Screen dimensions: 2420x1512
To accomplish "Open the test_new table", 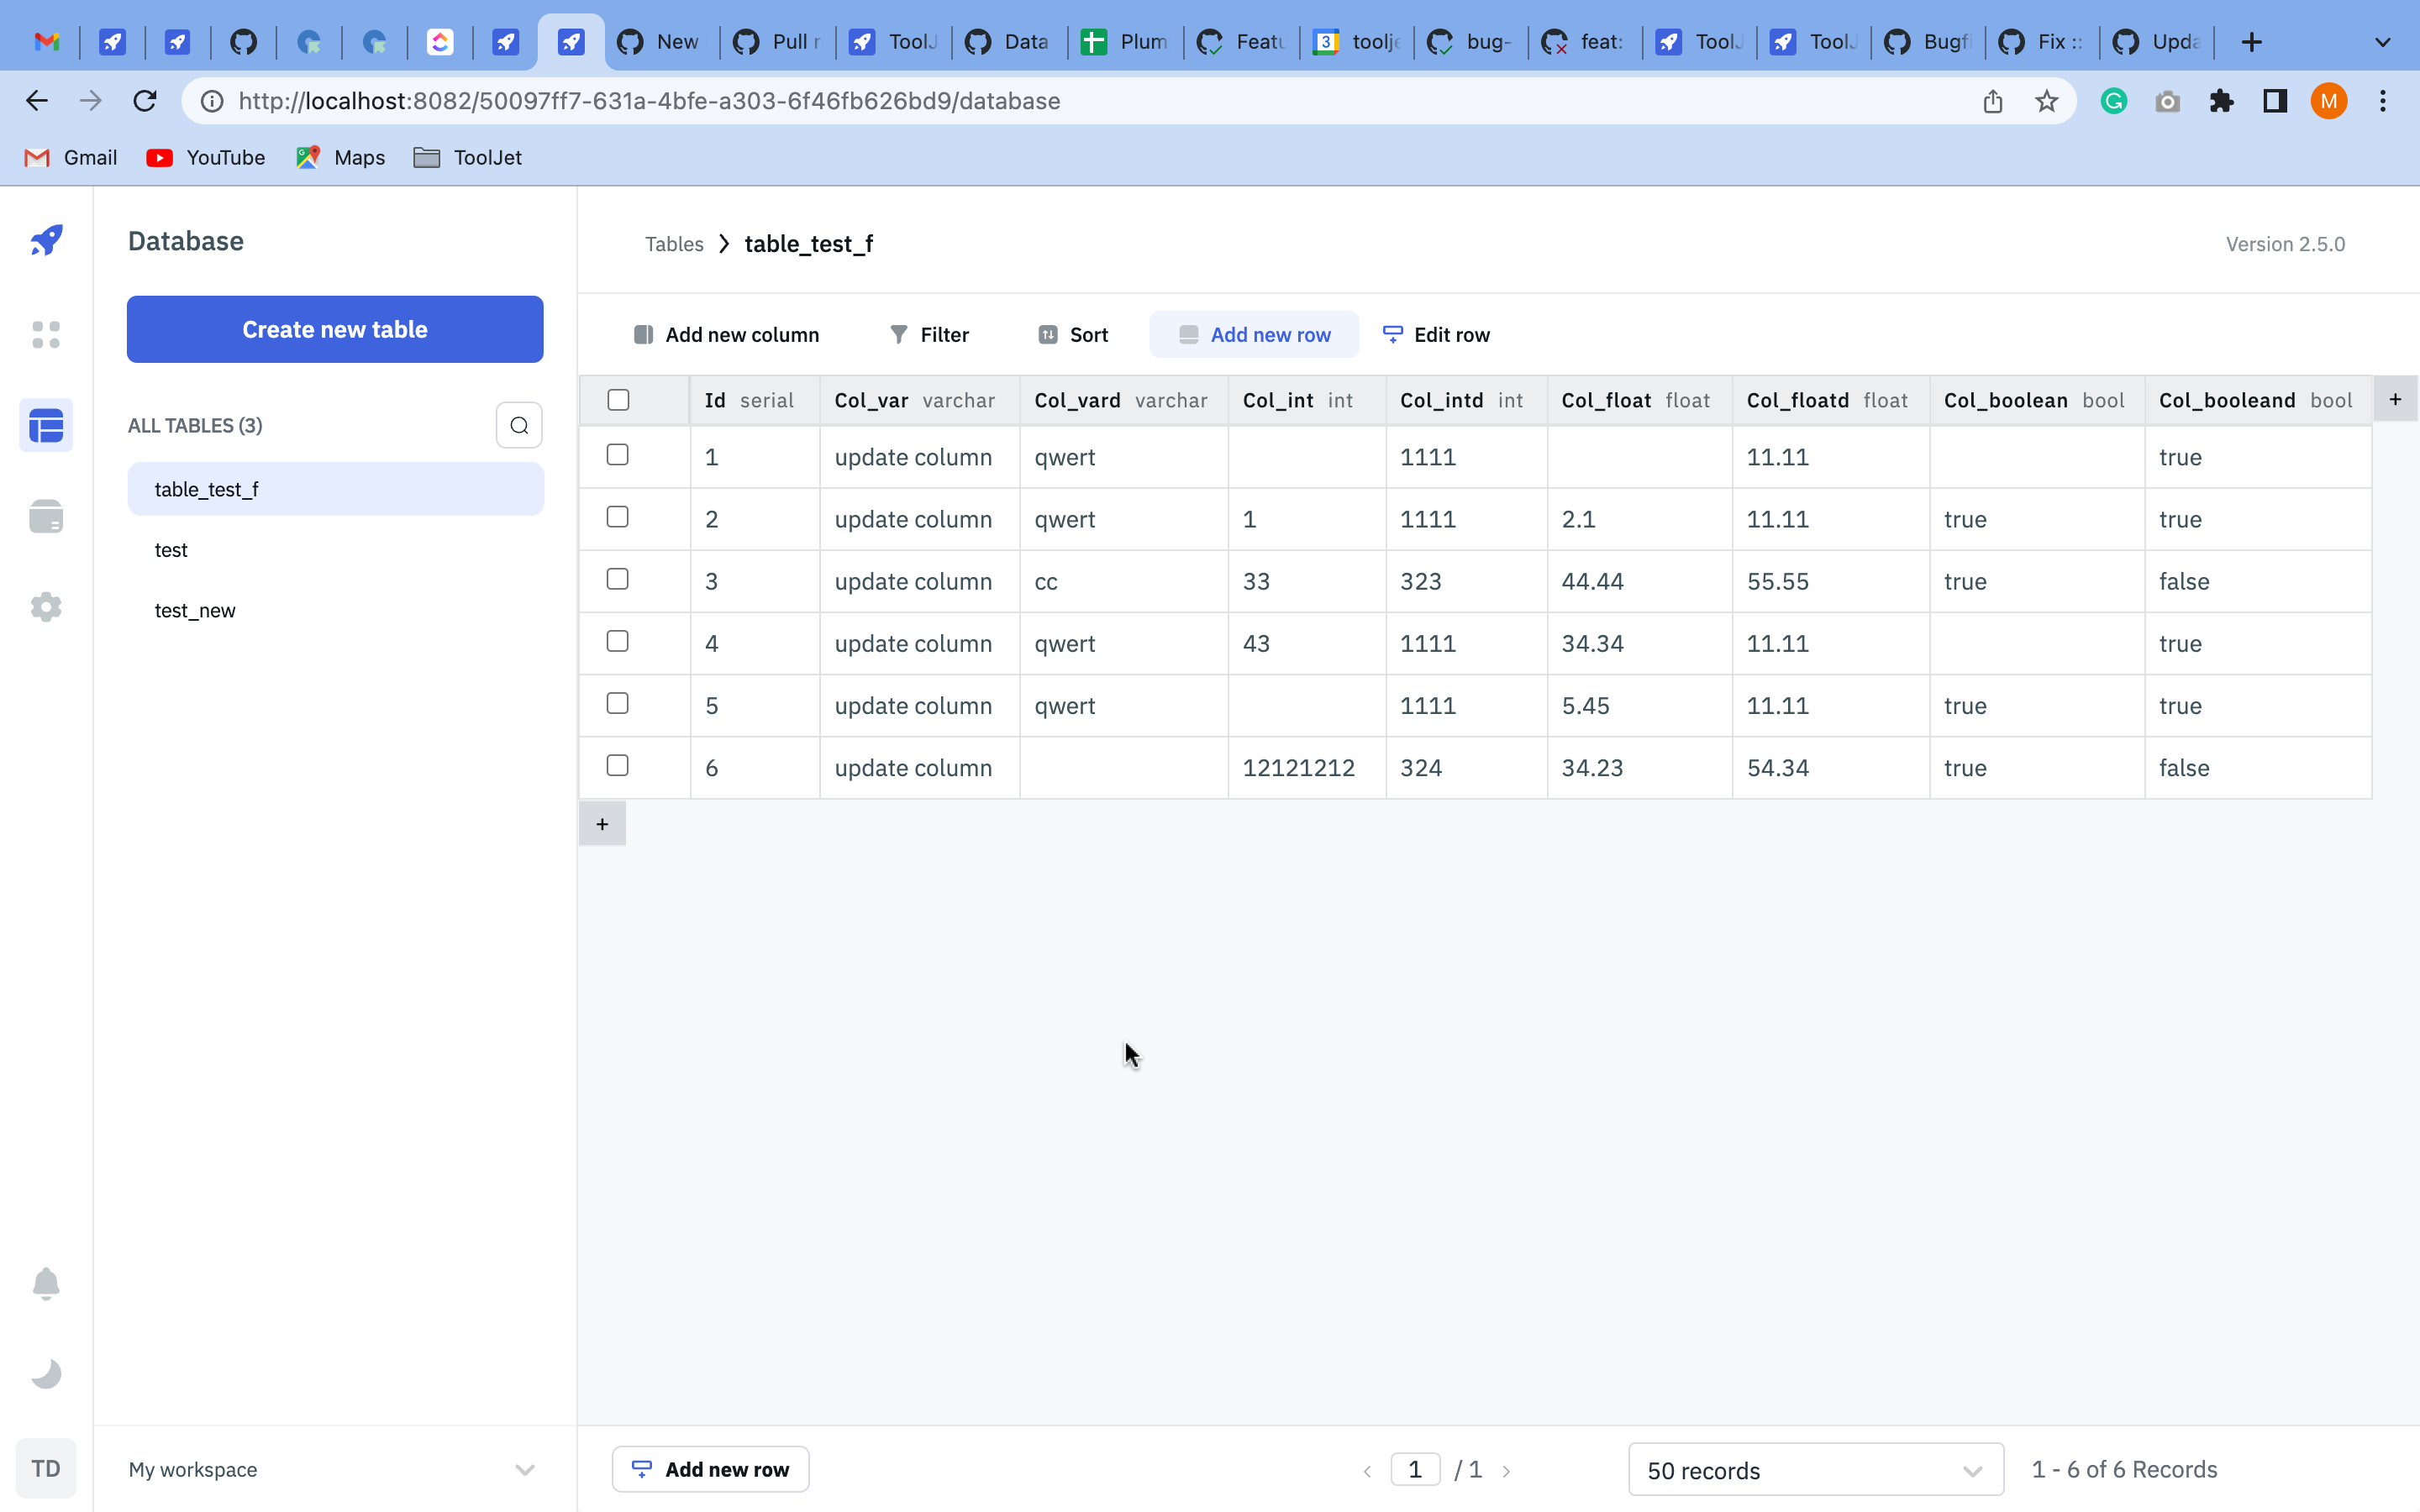I will [x=194, y=610].
